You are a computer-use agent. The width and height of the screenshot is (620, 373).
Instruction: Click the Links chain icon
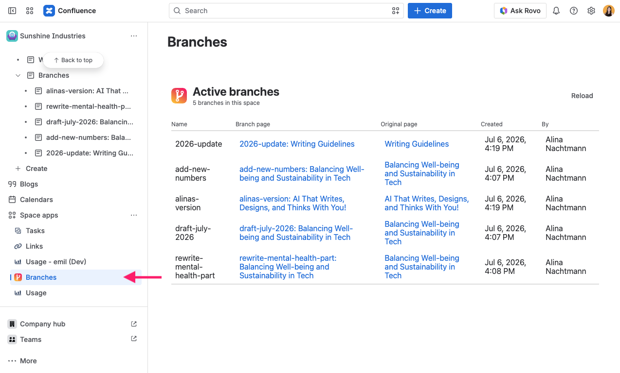point(18,246)
